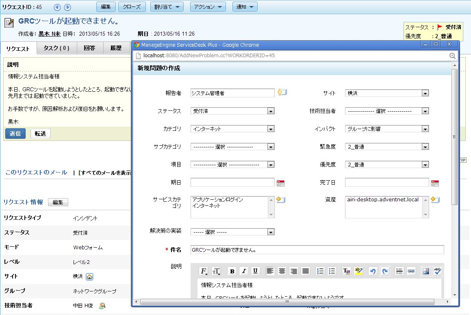
Task: Select リクエスト tab
Action: pos(18,49)
